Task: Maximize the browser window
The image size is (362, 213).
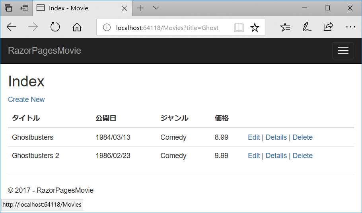Action: (327, 8)
